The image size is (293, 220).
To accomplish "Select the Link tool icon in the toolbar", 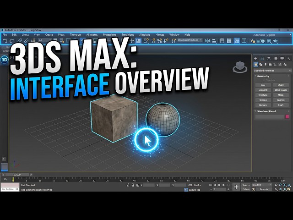I will (20, 41).
